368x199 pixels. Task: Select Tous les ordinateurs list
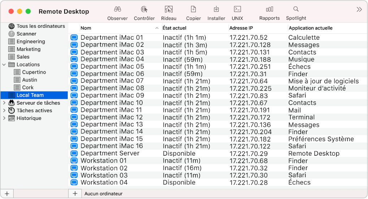click(x=40, y=26)
